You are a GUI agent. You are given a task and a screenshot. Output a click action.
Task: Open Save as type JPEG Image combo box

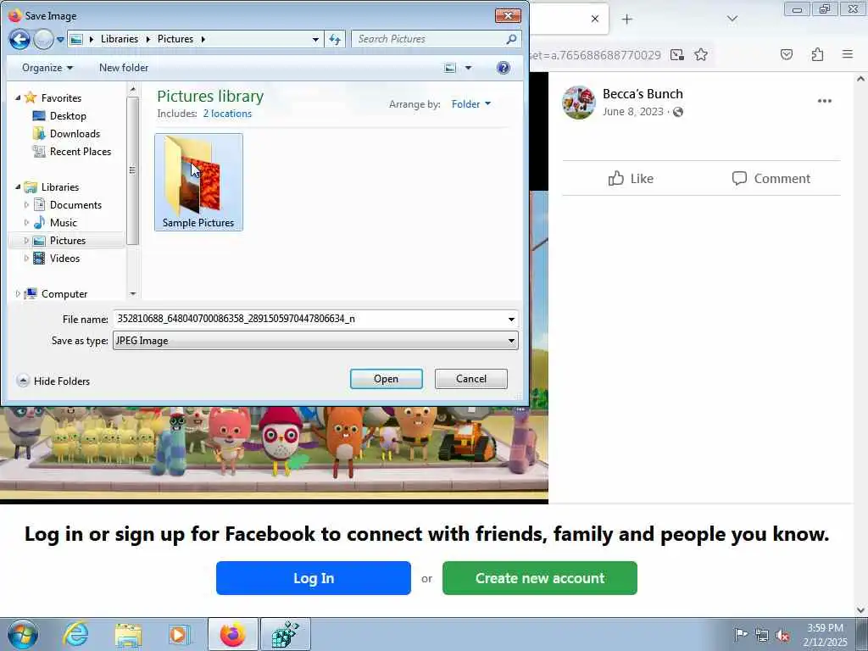coord(315,341)
